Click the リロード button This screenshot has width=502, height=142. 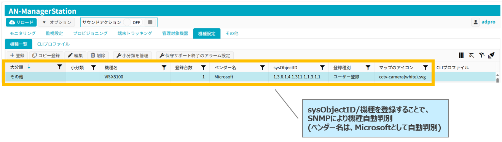pos(21,22)
